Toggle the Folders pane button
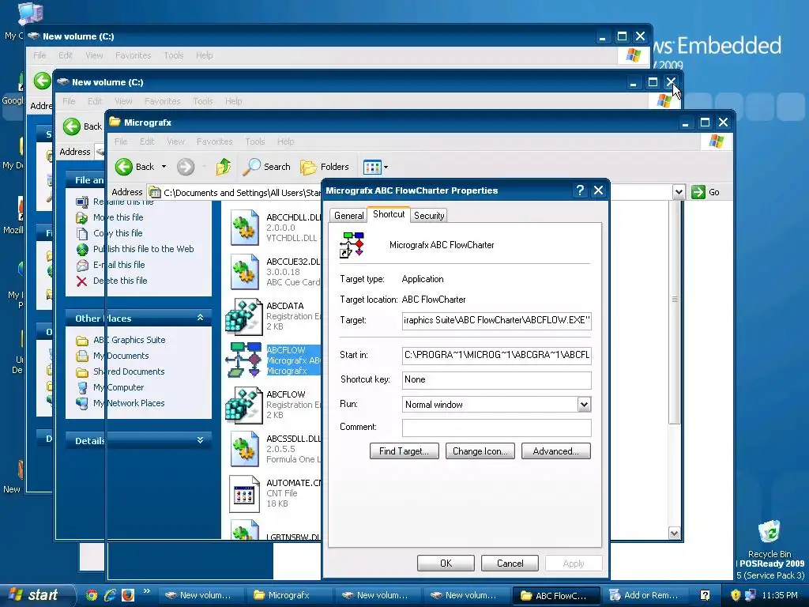Viewport: 809px width, 607px height. click(325, 167)
